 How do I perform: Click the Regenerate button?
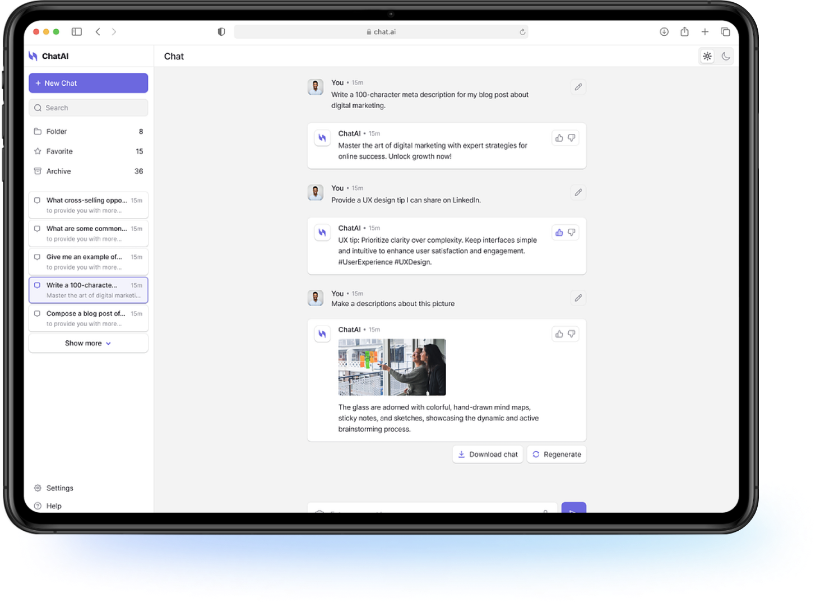[x=557, y=455]
